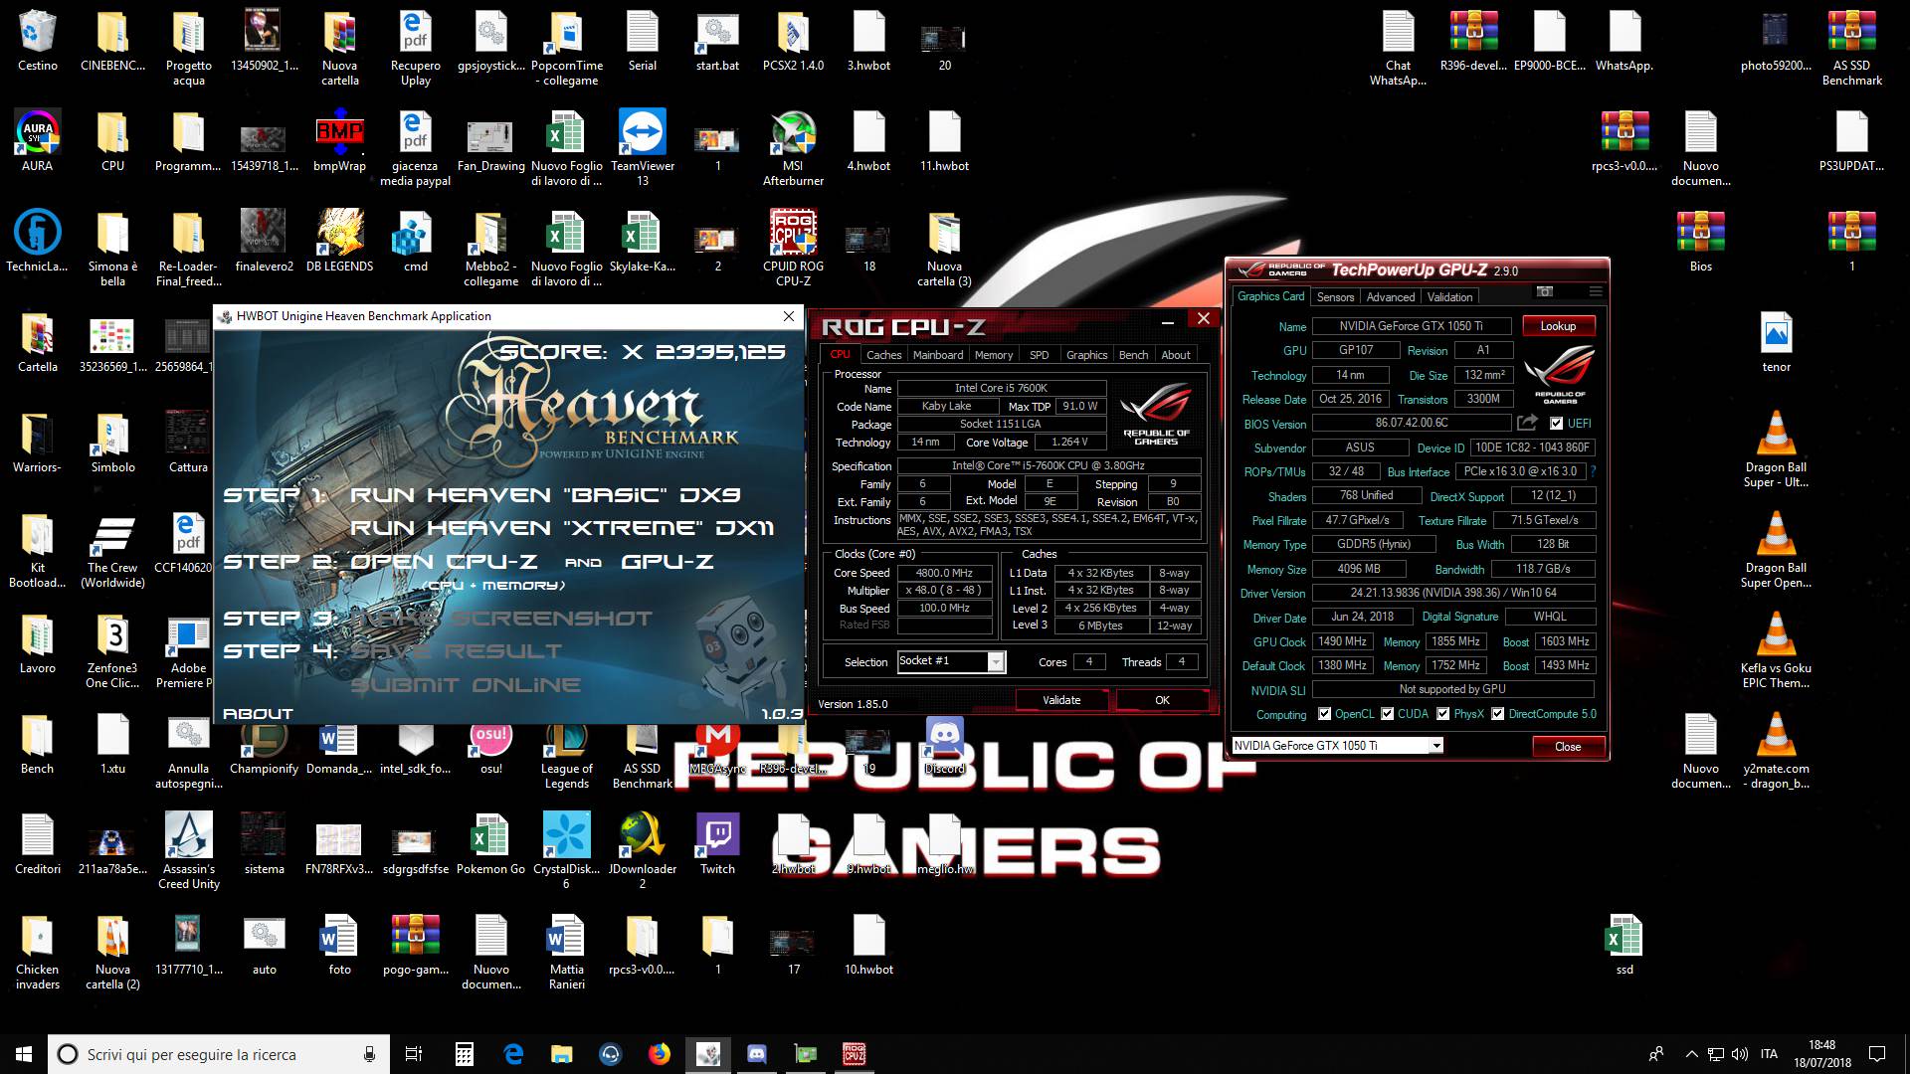The width and height of the screenshot is (1910, 1074).
Task: Toggle the UEFI checkbox in GPU-Z
Action: 1557,423
